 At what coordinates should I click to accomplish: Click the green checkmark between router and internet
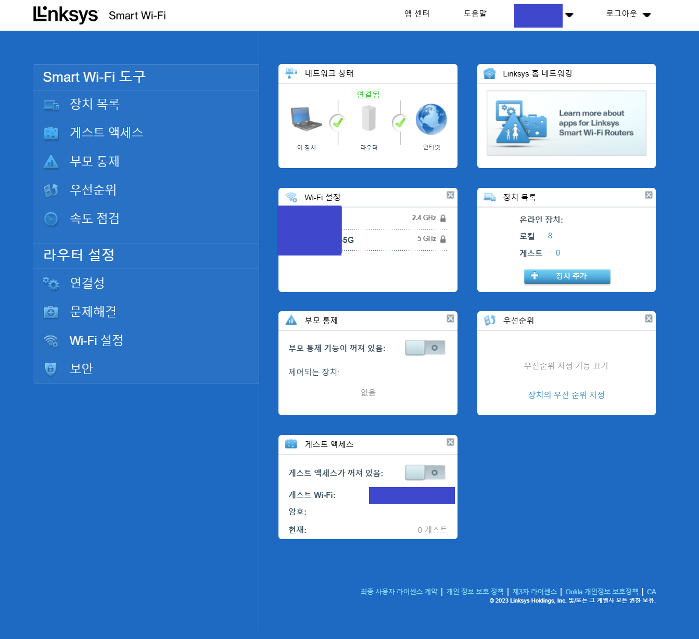pyautogui.click(x=400, y=122)
